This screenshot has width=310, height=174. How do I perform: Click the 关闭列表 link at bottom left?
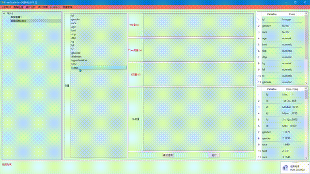coord(7,164)
